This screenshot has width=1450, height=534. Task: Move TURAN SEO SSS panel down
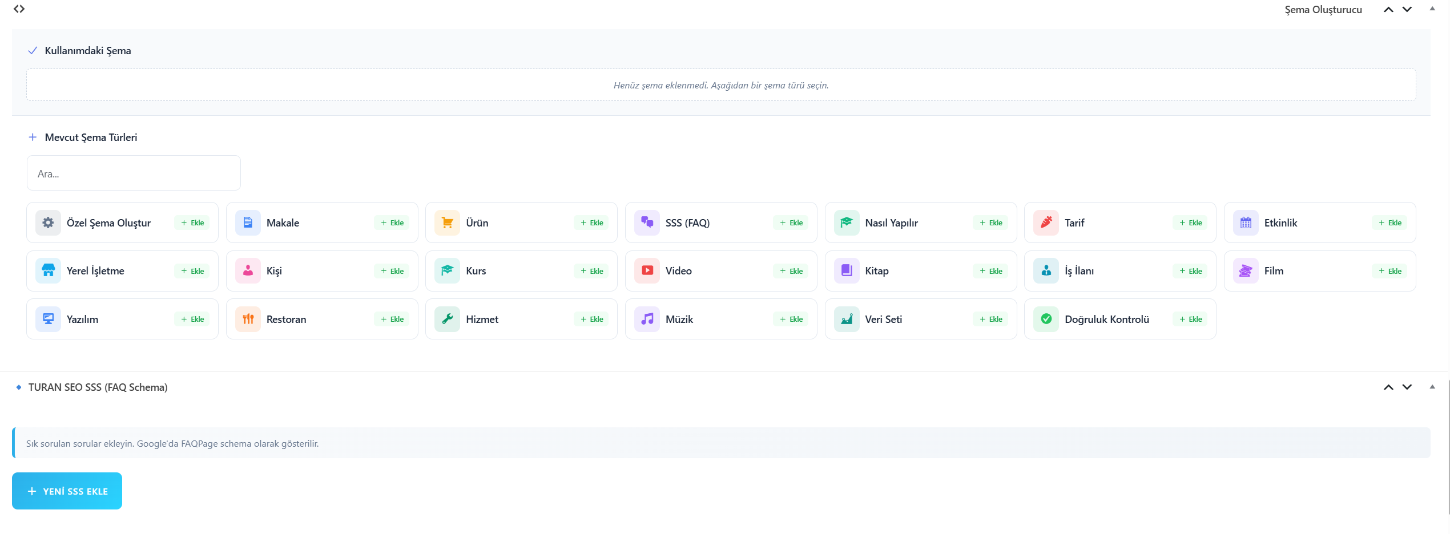(1407, 387)
